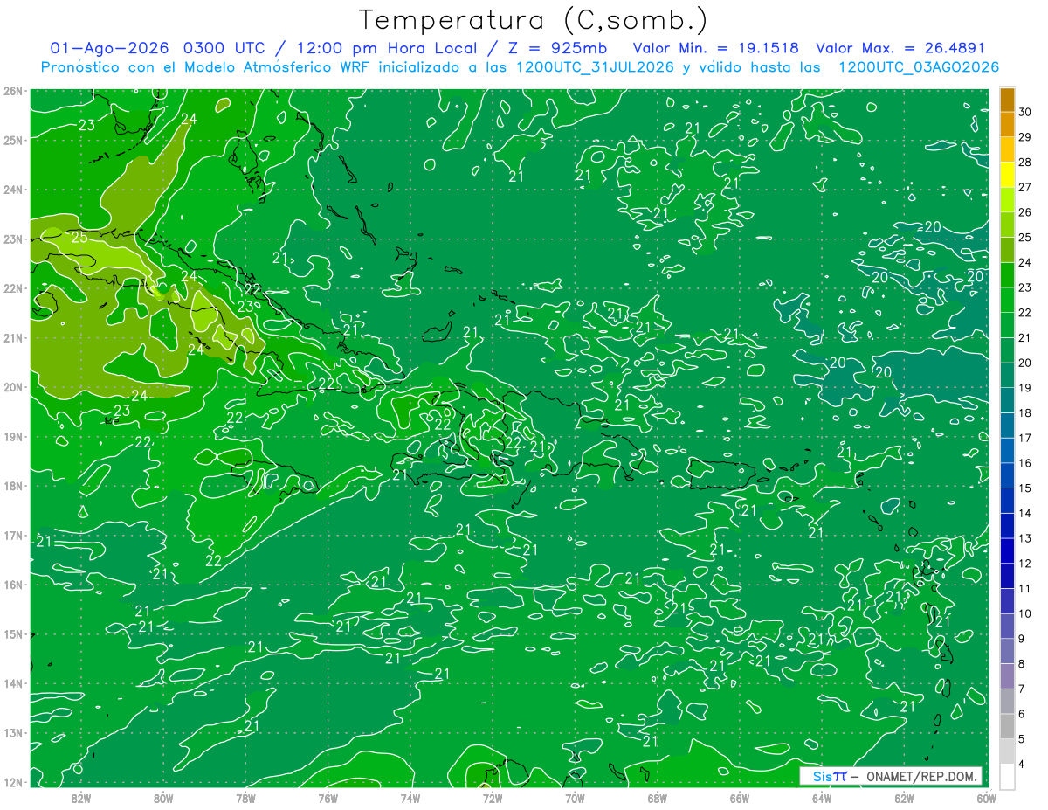Screen dimensions: 1048x810
Task: Click the "4" label on the color scale
Action: click(1022, 764)
